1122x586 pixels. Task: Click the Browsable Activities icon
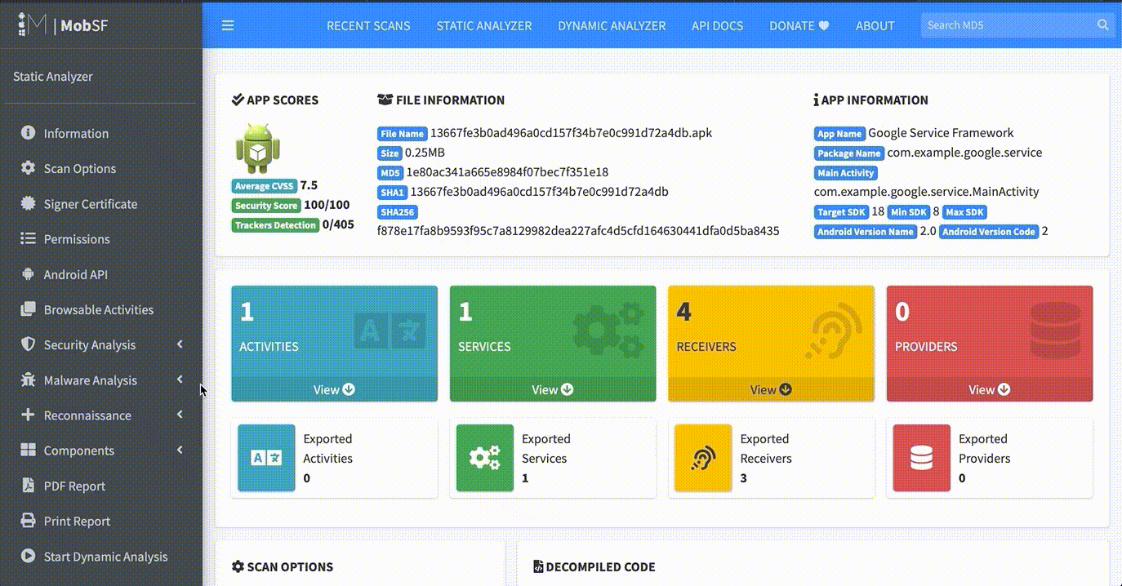[28, 309]
